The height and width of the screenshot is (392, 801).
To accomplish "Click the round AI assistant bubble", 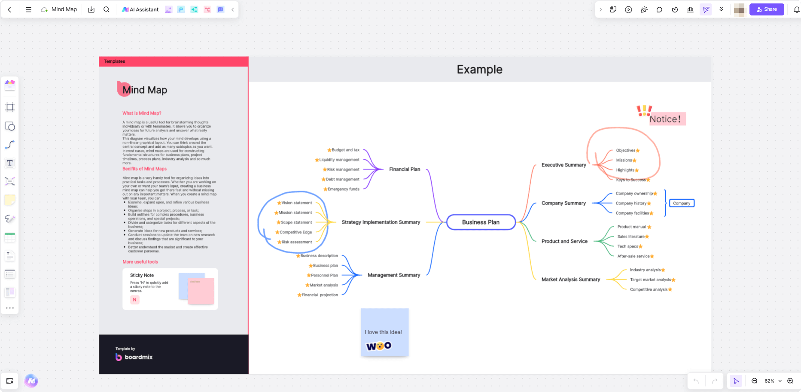I will click(x=31, y=381).
